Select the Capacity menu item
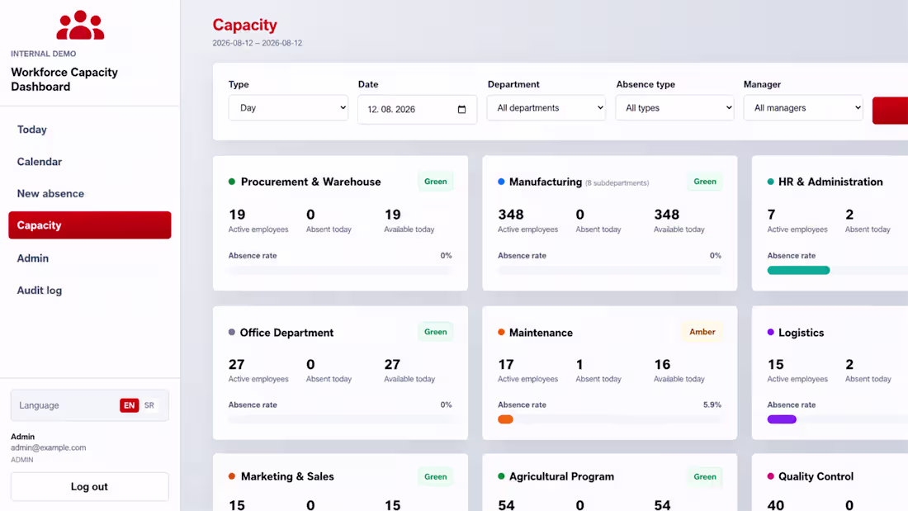Viewport: 908px width, 511px height. (90, 225)
